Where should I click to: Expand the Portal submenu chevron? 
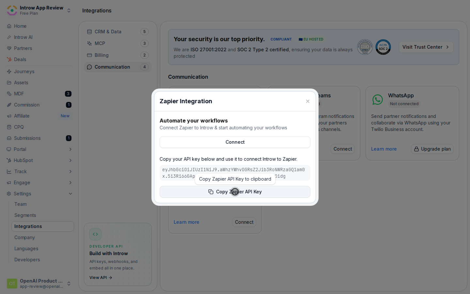tap(70, 149)
